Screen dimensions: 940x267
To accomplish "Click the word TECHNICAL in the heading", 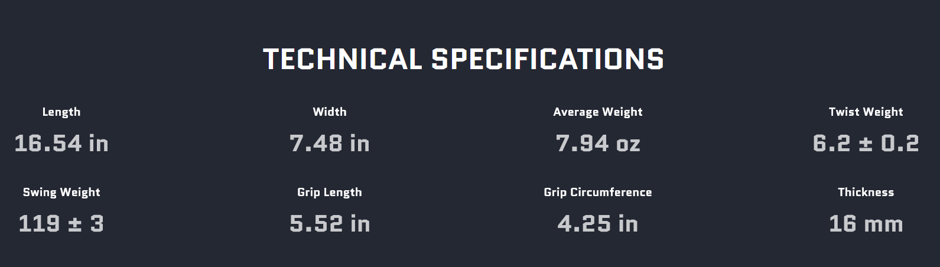I will pyautogui.click(x=342, y=59).
